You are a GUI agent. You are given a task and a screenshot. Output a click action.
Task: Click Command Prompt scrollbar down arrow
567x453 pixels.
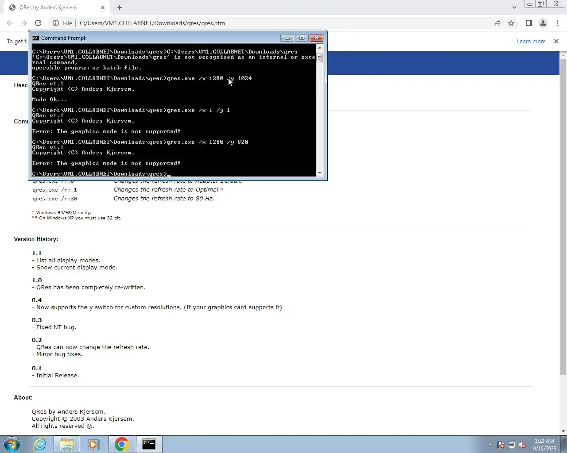point(320,173)
